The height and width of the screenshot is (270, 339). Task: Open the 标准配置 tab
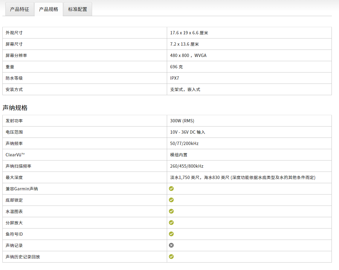click(78, 9)
